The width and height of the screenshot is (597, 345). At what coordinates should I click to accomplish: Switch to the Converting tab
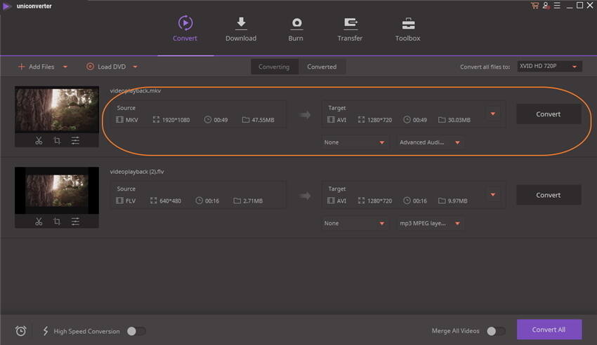coord(274,67)
